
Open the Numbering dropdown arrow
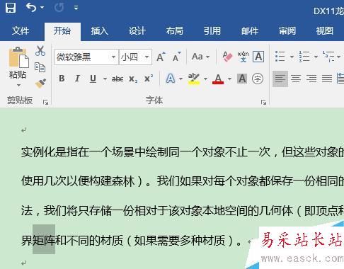(316, 57)
